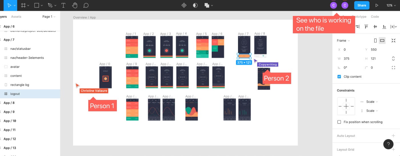Click the Overview / App frame label
The height and width of the screenshot is (156, 400).
click(84, 17)
